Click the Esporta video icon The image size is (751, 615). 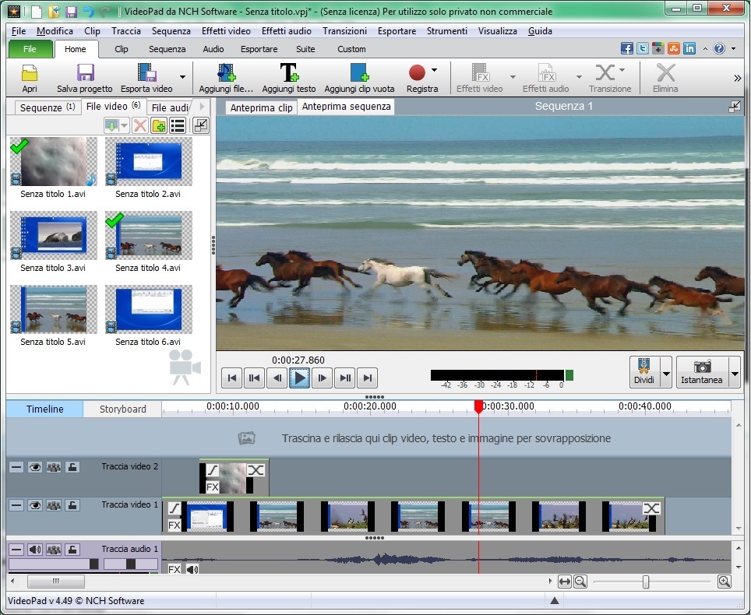pos(146,73)
